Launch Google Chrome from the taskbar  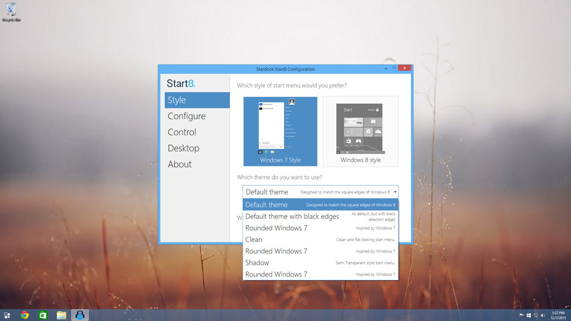point(25,315)
